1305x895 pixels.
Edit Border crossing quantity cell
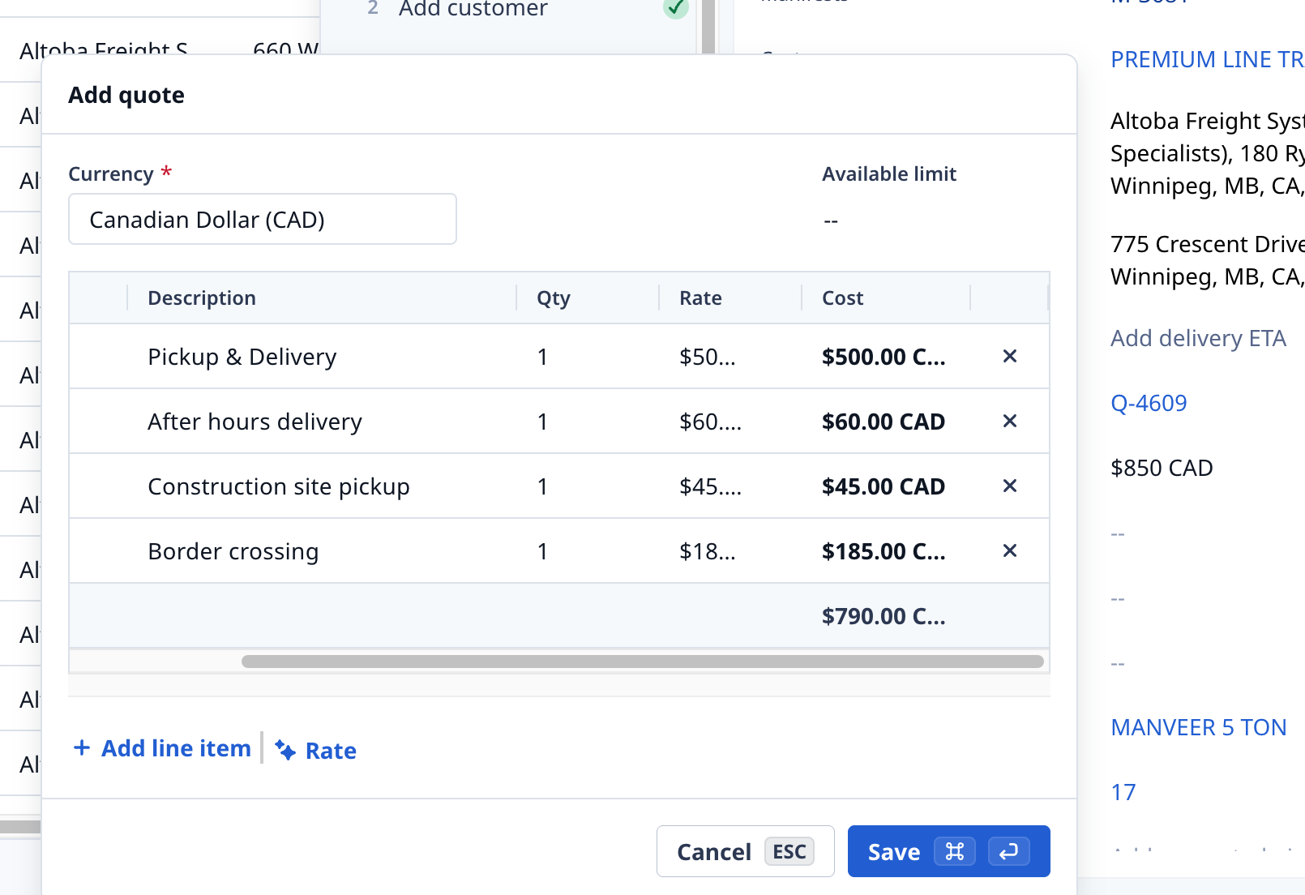[543, 551]
